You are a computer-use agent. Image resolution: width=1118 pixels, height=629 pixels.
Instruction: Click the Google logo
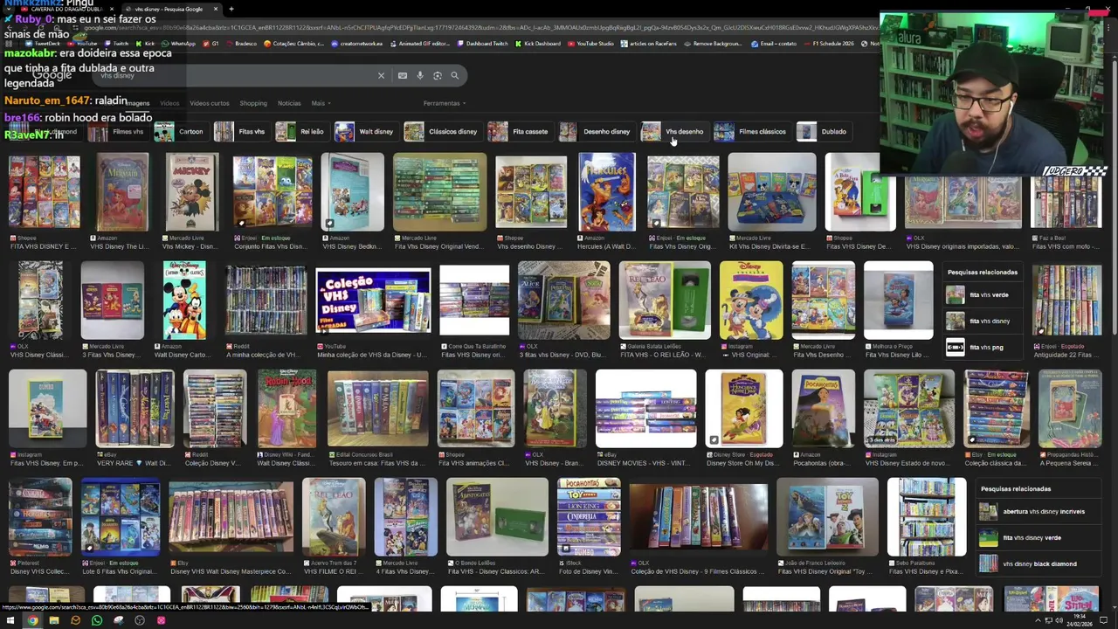click(x=52, y=76)
